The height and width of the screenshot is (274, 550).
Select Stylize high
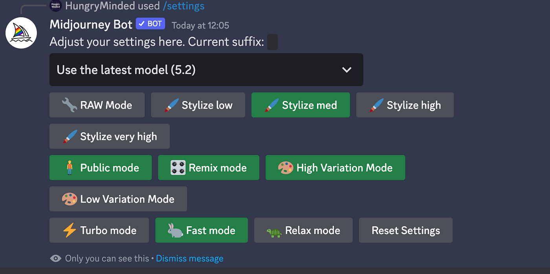tap(405, 105)
